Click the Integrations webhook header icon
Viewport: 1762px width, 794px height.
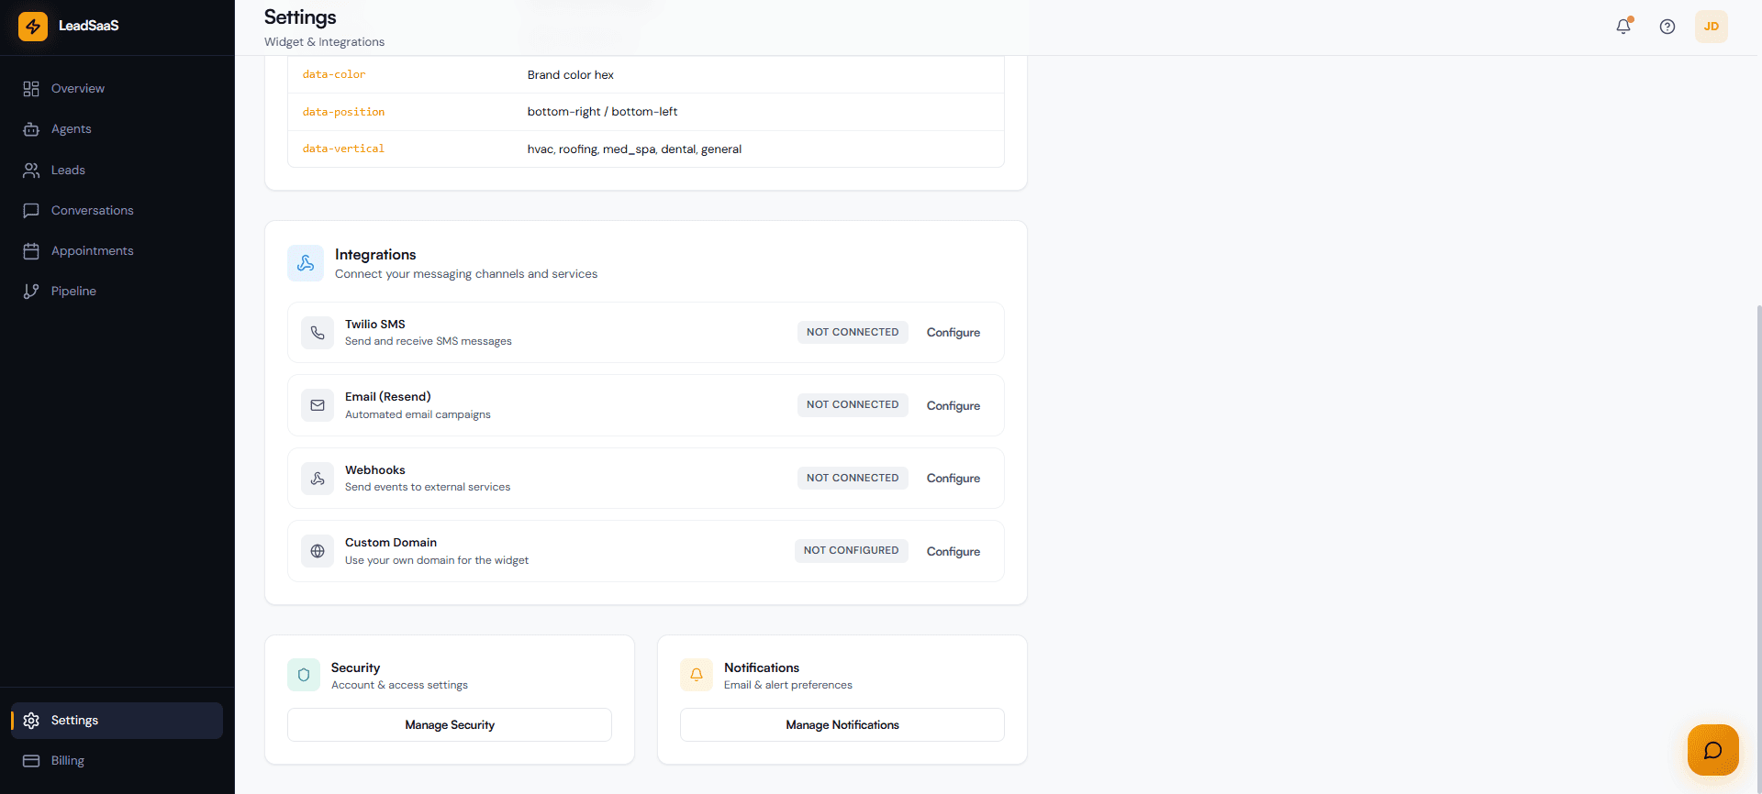pyautogui.click(x=306, y=263)
